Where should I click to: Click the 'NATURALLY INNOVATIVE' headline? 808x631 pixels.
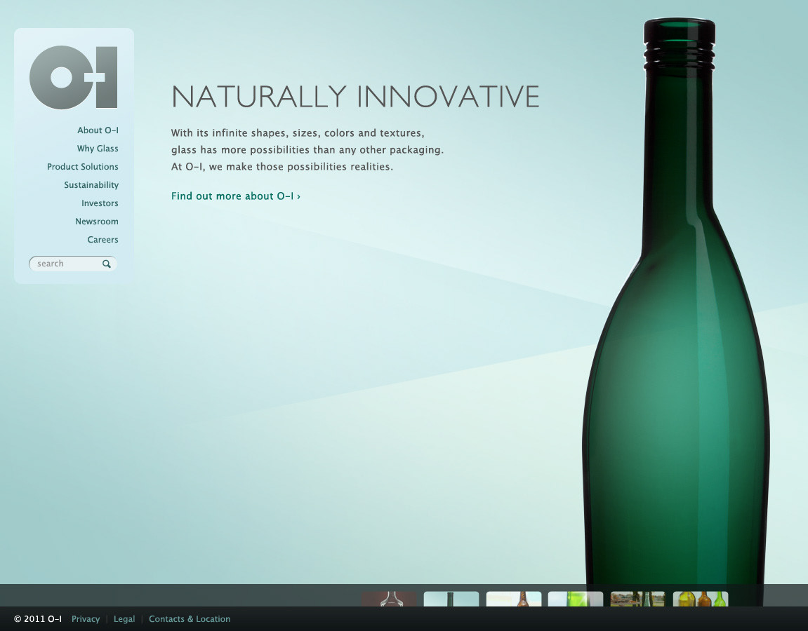point(355,97)
